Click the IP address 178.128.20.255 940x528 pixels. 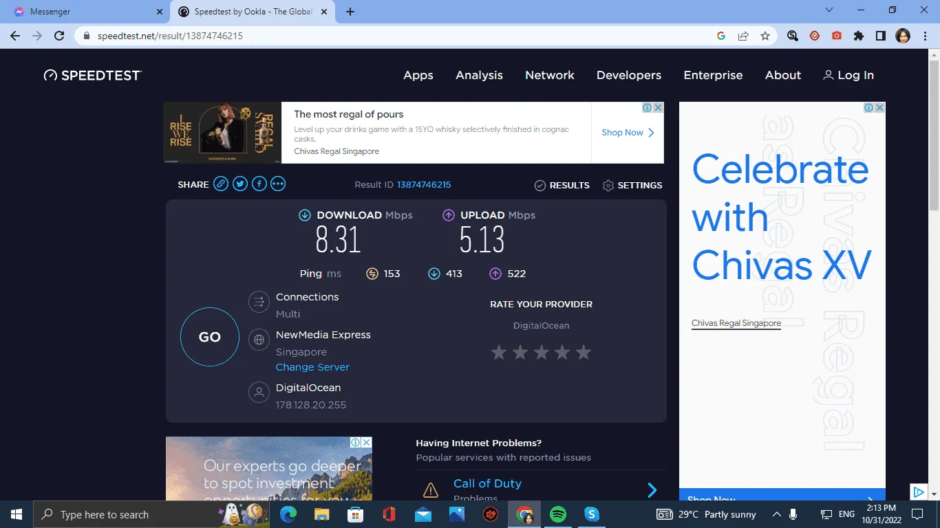point(311,405)
